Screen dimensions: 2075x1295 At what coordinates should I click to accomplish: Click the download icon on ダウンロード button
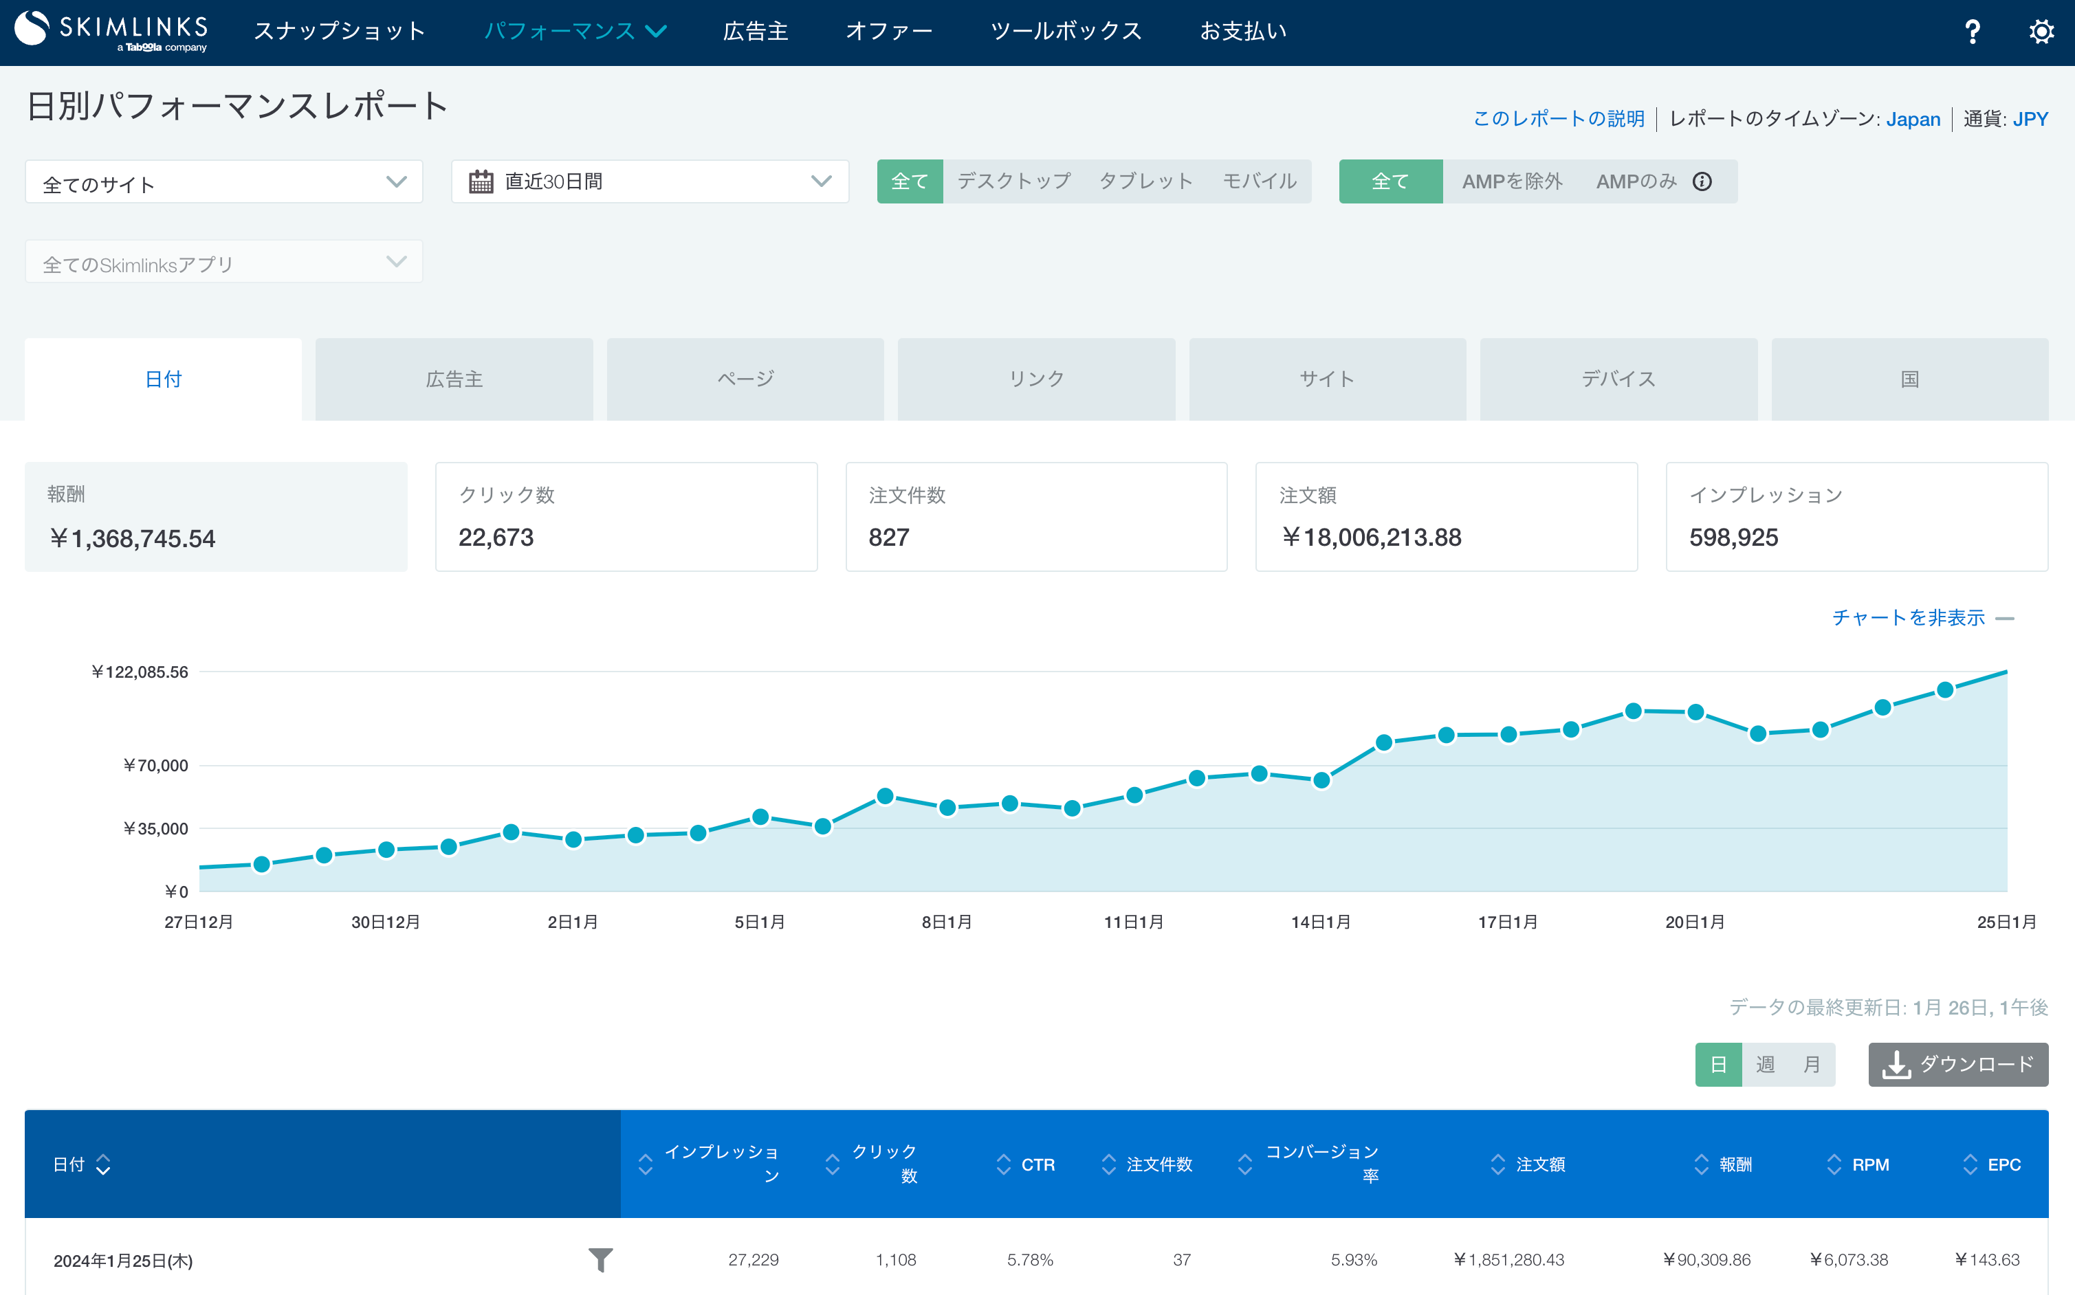click(x=1898, y=1065)
